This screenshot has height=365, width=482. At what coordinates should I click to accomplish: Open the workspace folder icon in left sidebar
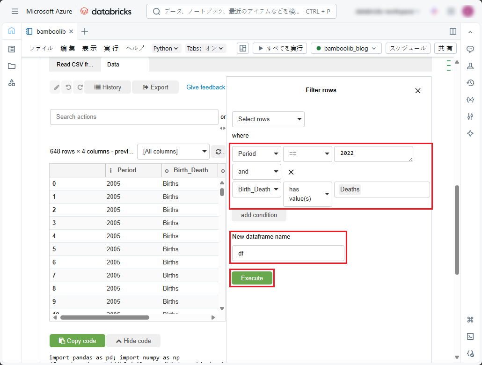pyautogui.click(x=12, y=66)
